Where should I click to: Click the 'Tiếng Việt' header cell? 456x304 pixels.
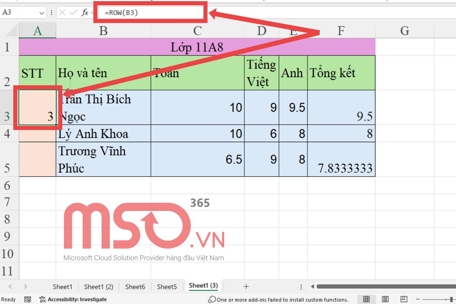coord(261,73)
